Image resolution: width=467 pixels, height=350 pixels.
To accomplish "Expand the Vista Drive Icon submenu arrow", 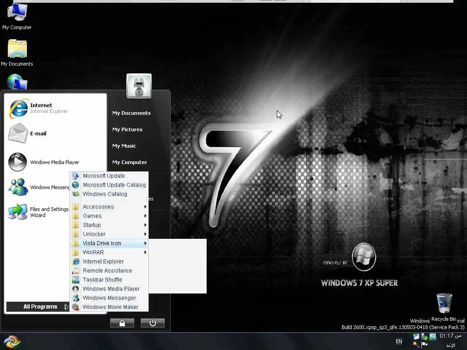I will click(145, 243).
